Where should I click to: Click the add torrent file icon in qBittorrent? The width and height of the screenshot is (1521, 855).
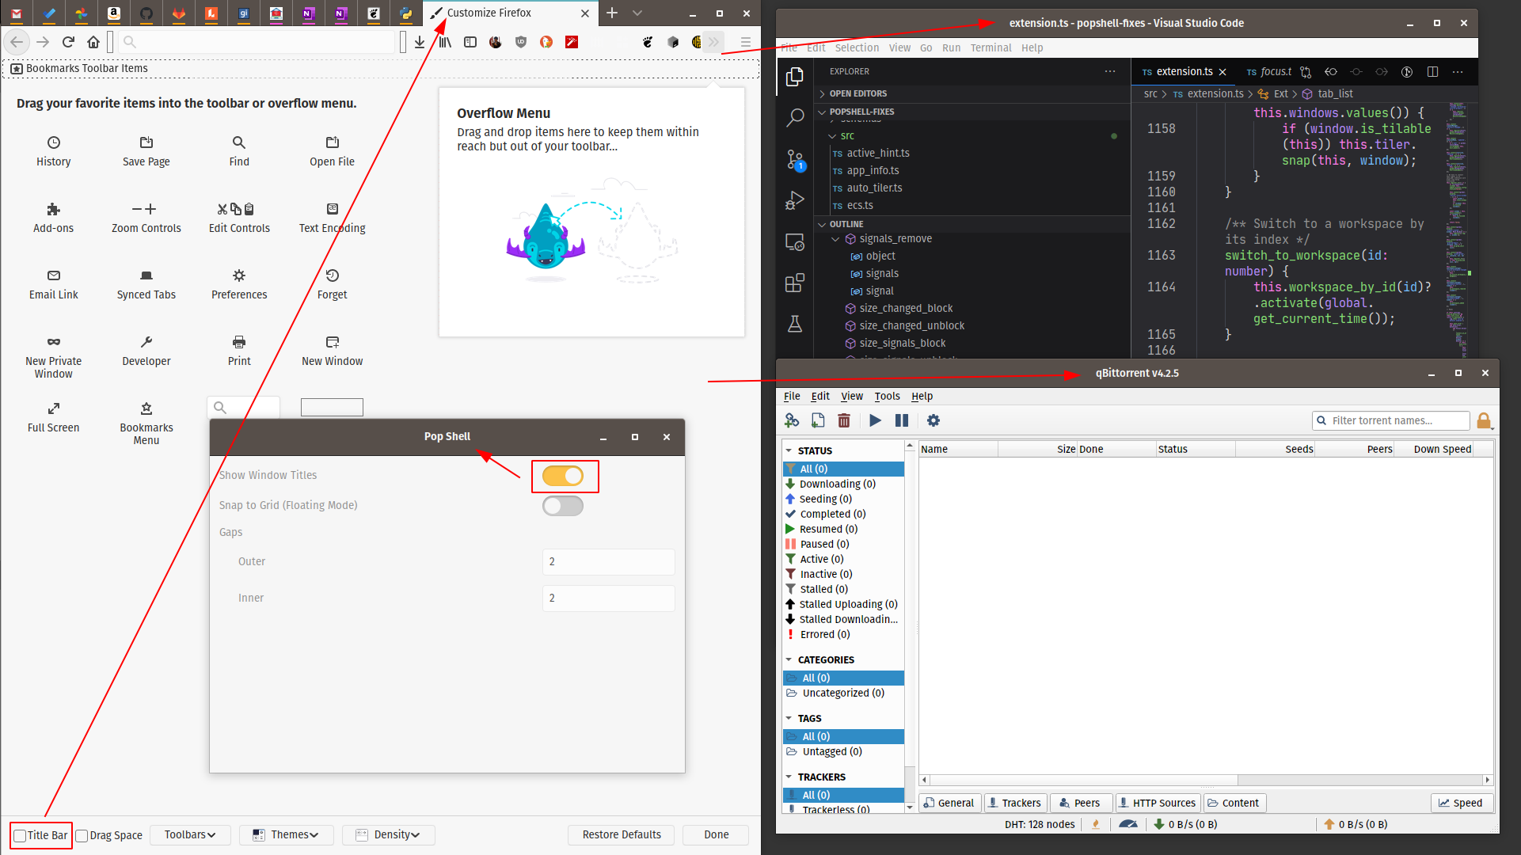tap(818, 420)
